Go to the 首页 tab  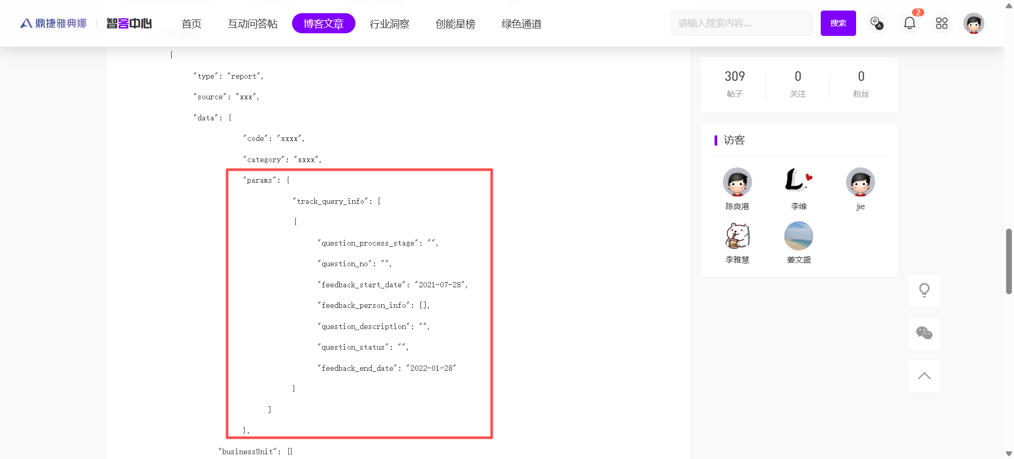click(x=191, y=24)
